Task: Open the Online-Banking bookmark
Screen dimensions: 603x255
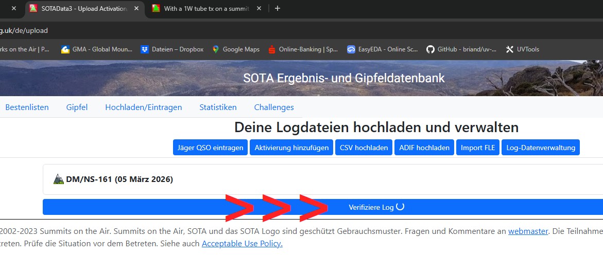Action: coord(303,49)
